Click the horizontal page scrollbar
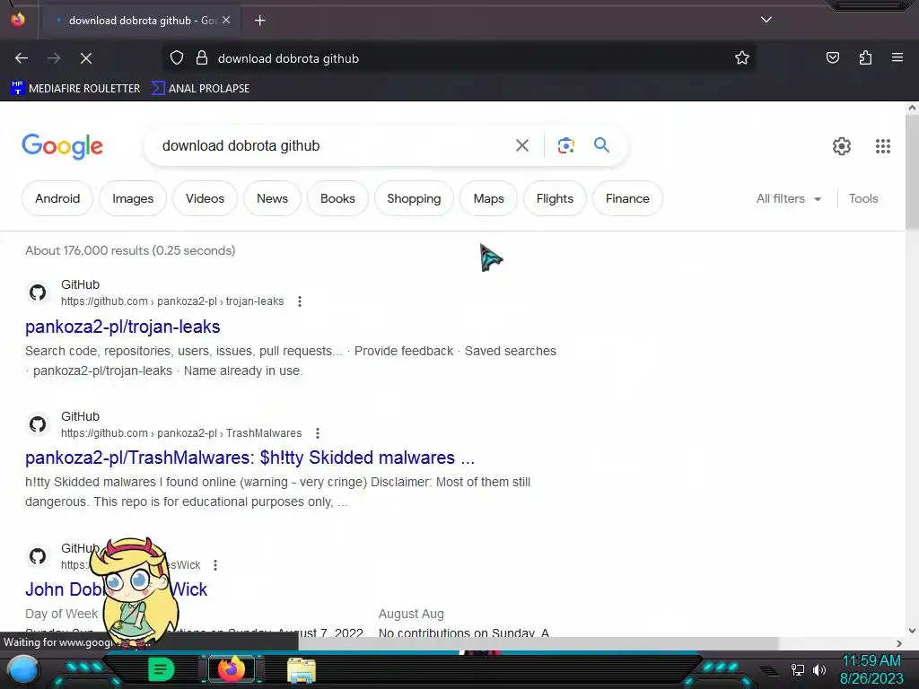Image resolution: width=919 pixels, height=689 pixels. [x=538, y=642]
